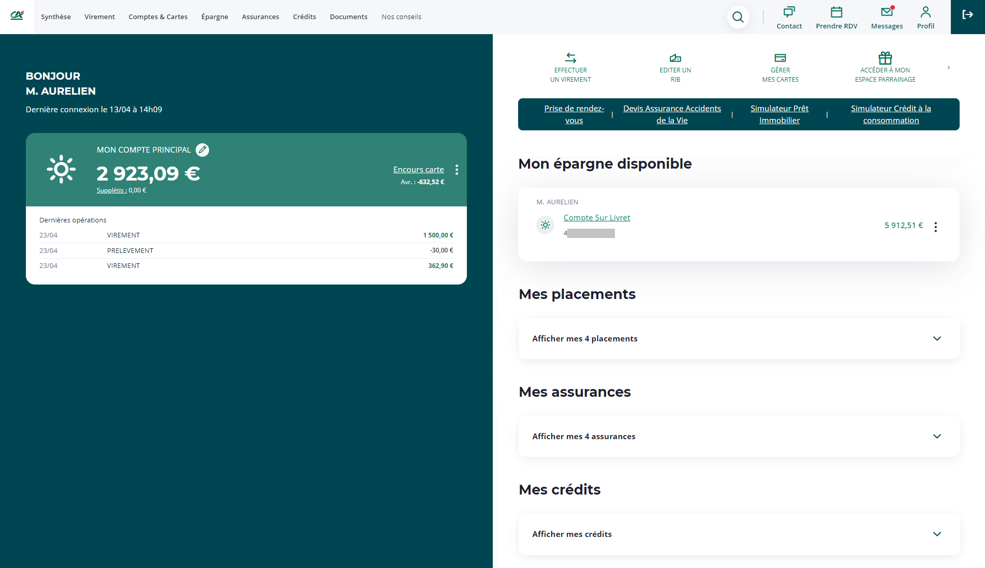This screenshot has height=568, width=985.
Task: Click the Crédit Agricole logo icon
Action: tap(17, 16)
